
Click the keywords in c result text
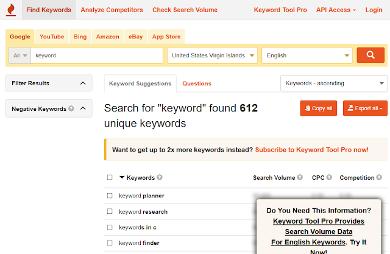pyautogui.click(x=138, y=227)
